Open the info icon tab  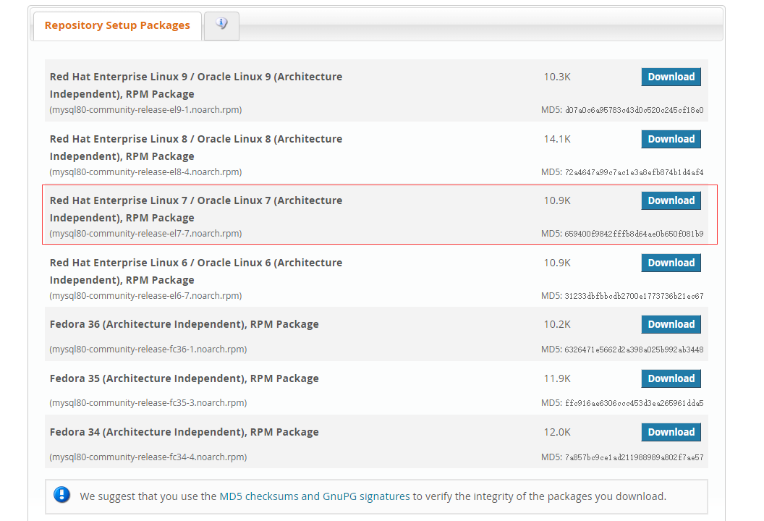[221, 25]
